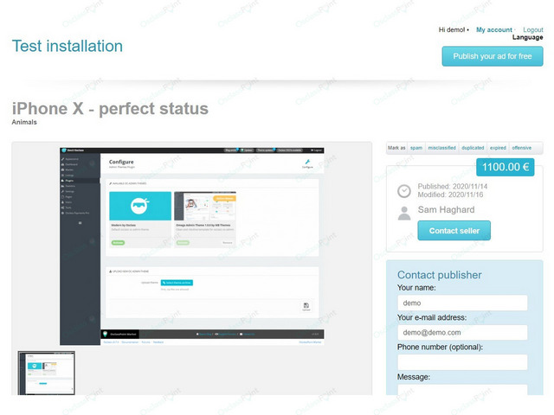
Task: Mark listing as duplicated
Action: [473, 148]
